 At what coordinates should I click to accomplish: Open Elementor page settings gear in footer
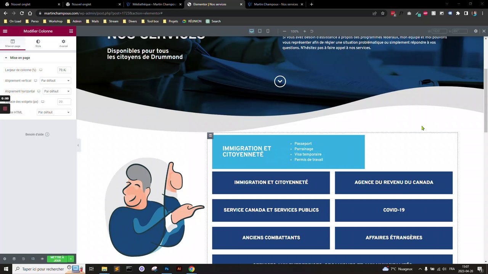5,259
